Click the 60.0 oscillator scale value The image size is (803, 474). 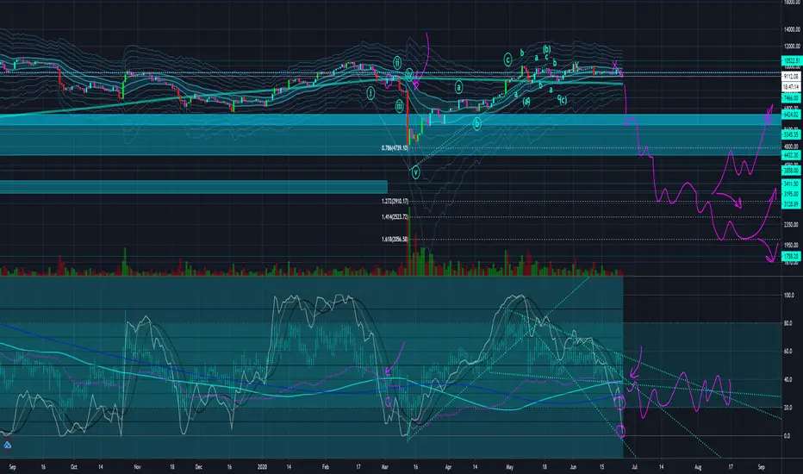click(x=788, y=352)
